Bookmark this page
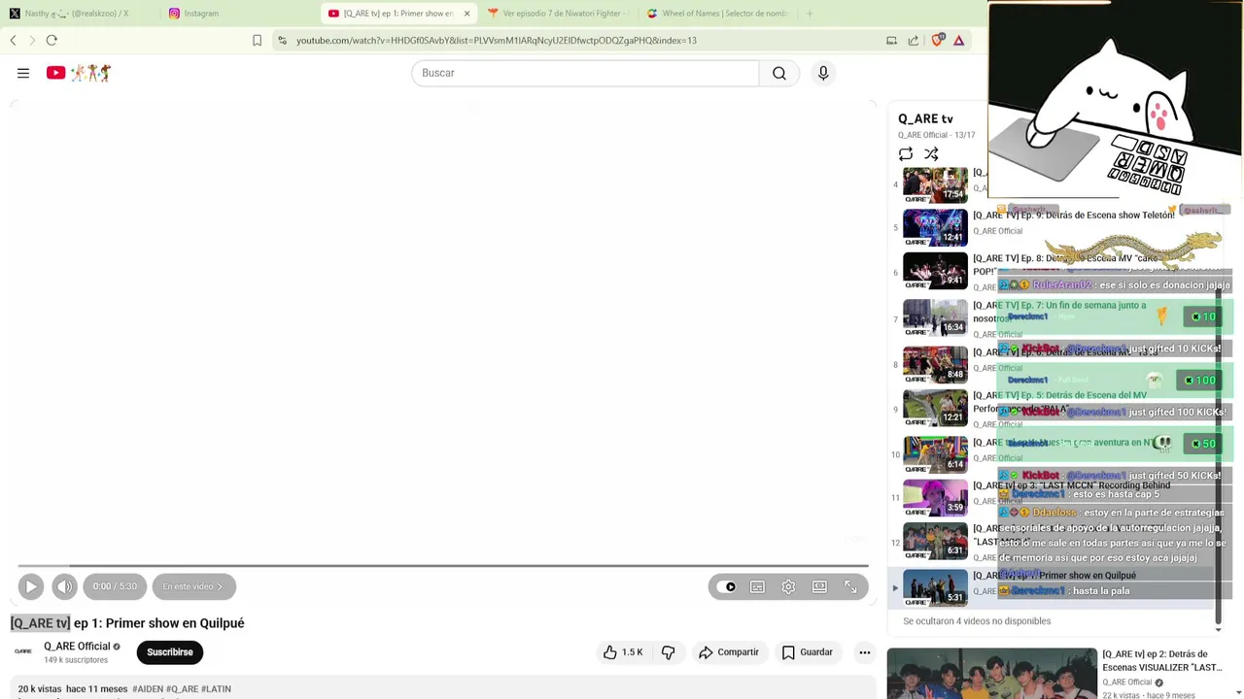Image resolution: width=1244 pixels, height=699 pixels. pos(257,40)
